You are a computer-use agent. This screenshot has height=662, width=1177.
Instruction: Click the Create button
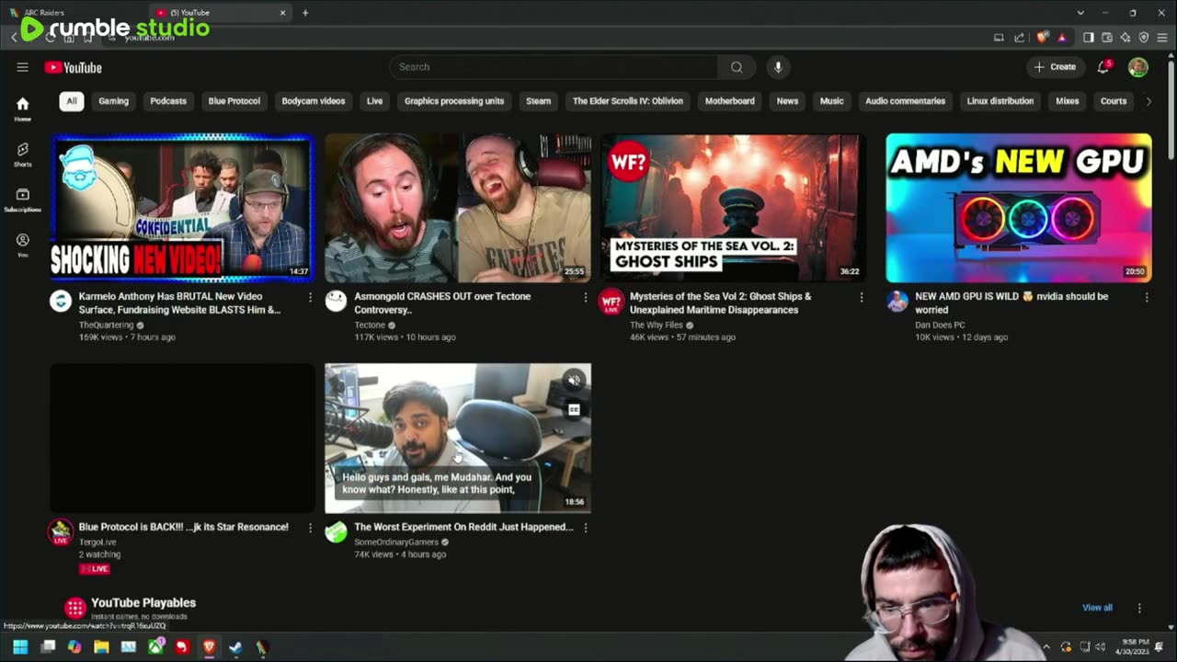1054,67
